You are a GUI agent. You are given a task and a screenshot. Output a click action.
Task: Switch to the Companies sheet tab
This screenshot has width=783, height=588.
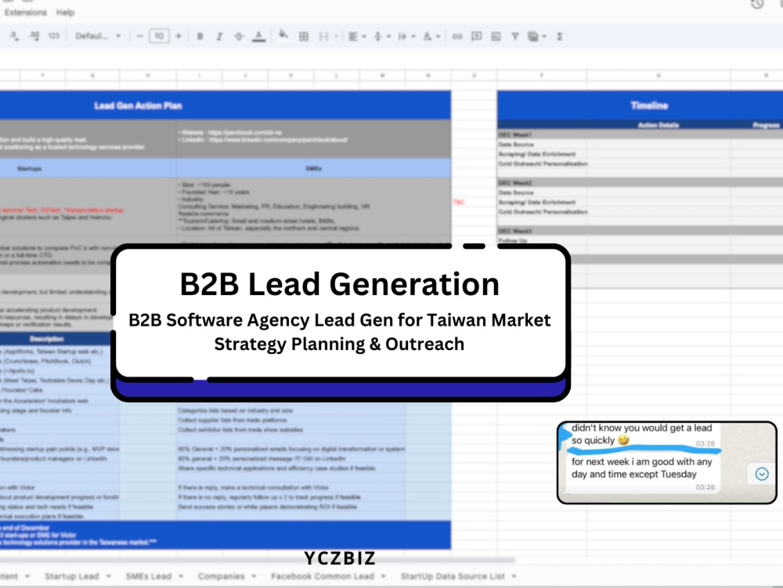(x=222, y=576)
